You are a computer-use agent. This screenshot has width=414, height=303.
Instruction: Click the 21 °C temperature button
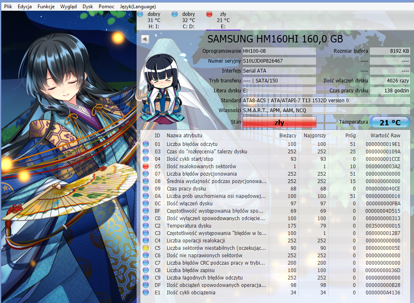(x=390, y=122)
